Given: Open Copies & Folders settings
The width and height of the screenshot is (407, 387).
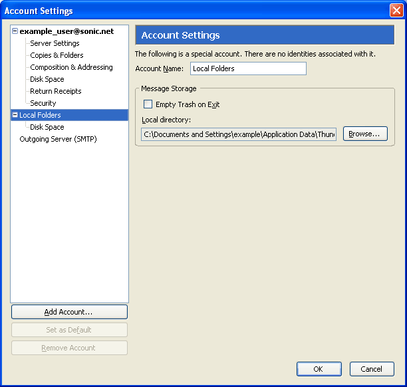Looking at the screenshot, I should 57,55.
